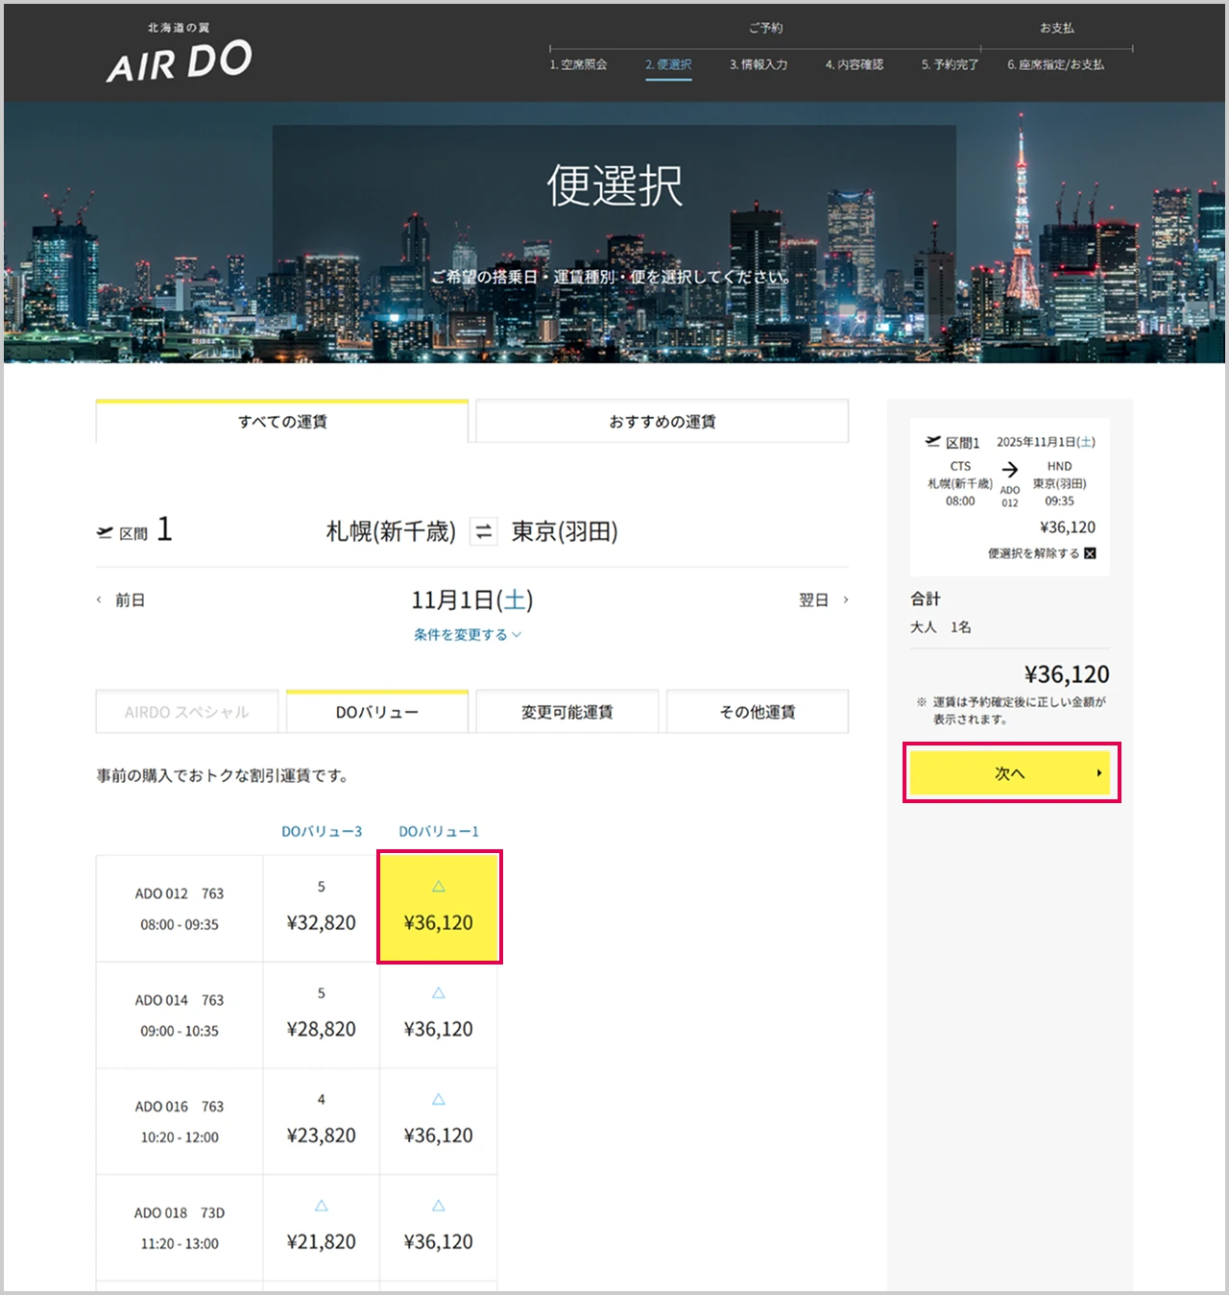Click the X icon to clear flight selection
The width and height of the screenshot is (1229, 1295).
click(x=1090, y=553)
